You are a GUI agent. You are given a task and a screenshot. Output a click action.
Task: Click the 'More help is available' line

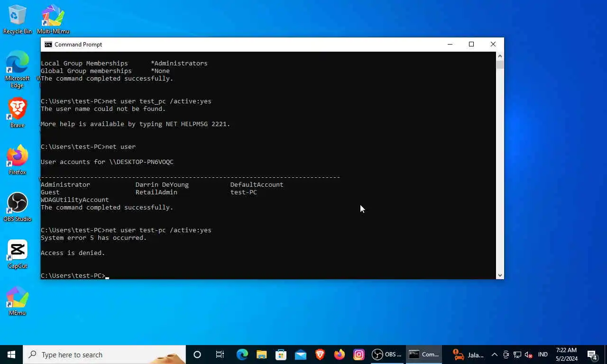pos(135,124)
